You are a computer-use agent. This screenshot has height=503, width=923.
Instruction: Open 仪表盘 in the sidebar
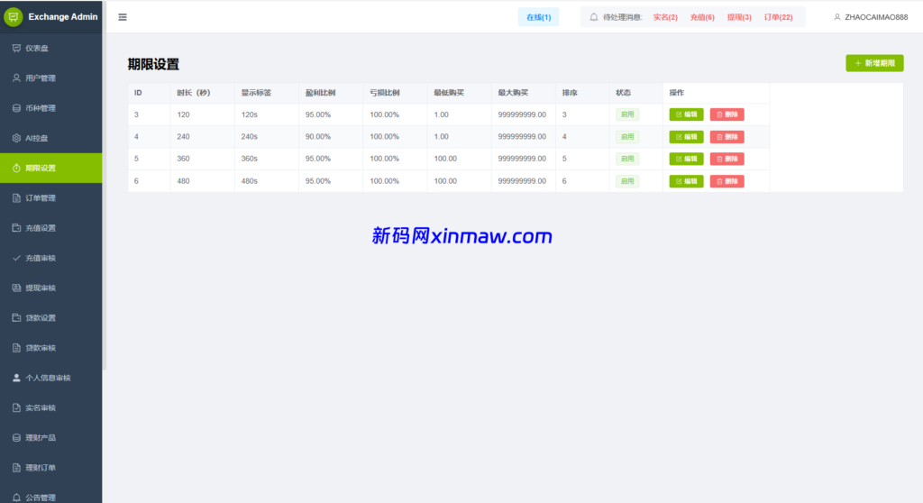pos(51,49)
